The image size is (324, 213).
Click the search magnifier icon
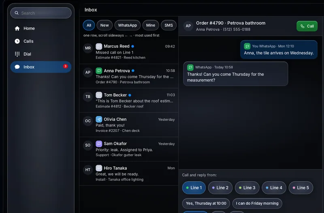coord(17,13)
